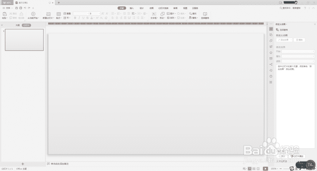Click the 形状 shapes icon

coord(162,14)
